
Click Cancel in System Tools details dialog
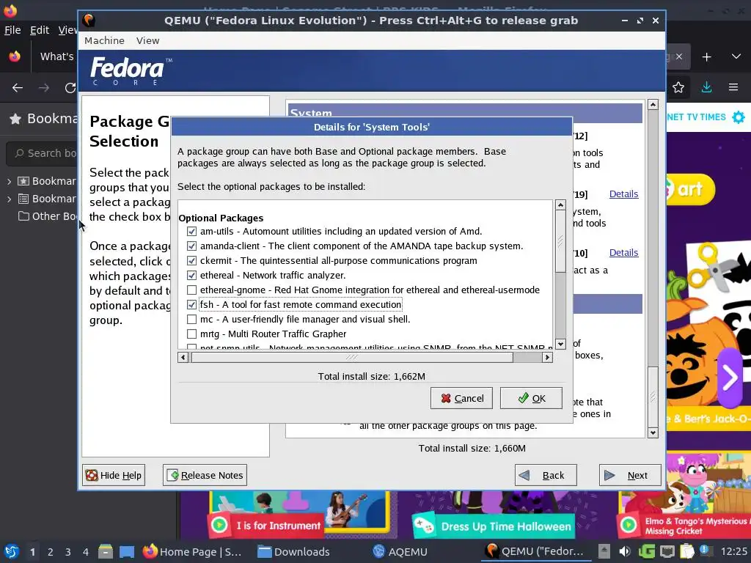[x=461, y=398]
